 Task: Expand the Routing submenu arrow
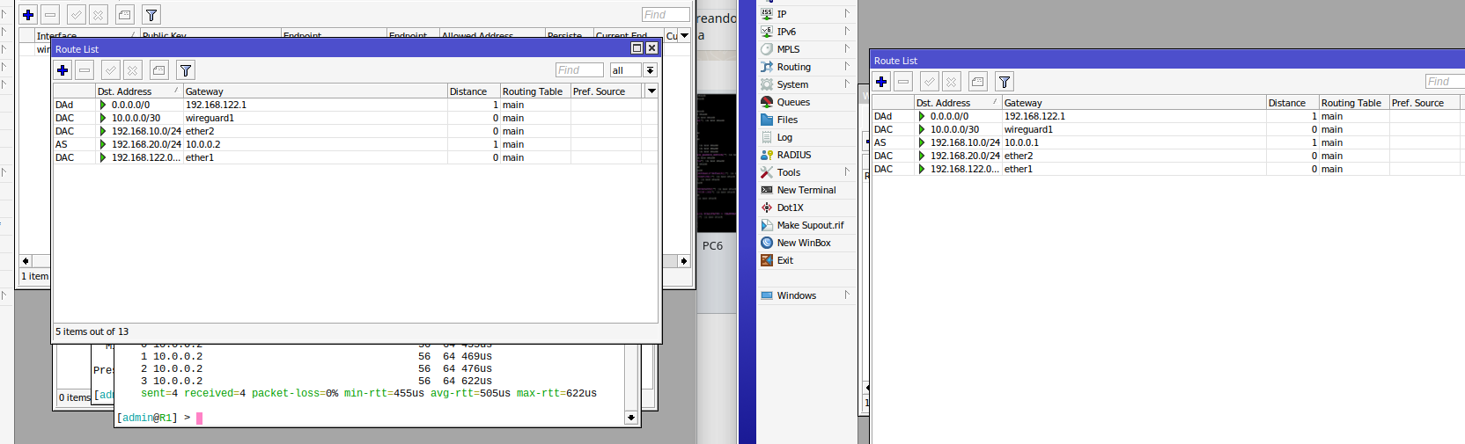click(x=847, y=67)
